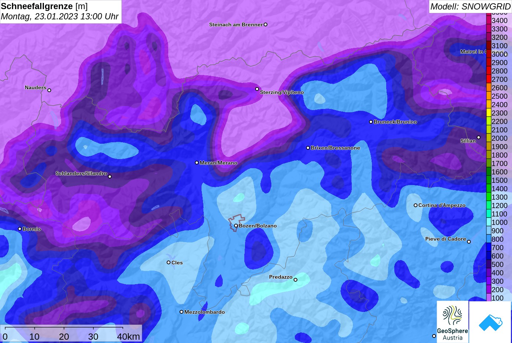The height and width of the screenshot is (343, 512).
Task: Click the '10' mark on the scale bar
Action: click(x=34, y=336)
